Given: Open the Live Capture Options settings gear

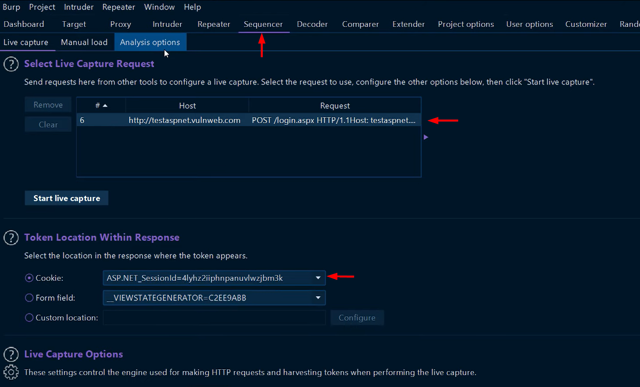Looking at the screenshot, I should pos(11,372).
